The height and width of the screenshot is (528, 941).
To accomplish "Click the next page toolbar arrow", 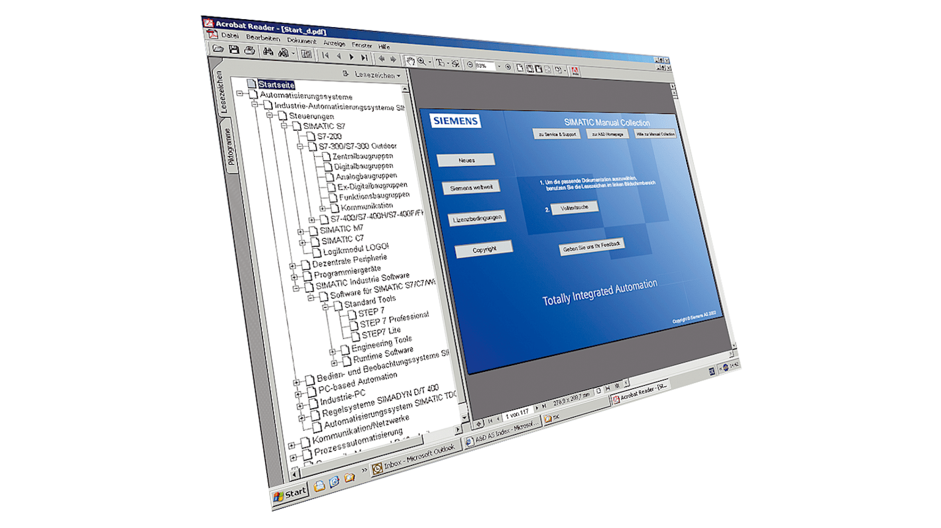I will coord(352,57).
